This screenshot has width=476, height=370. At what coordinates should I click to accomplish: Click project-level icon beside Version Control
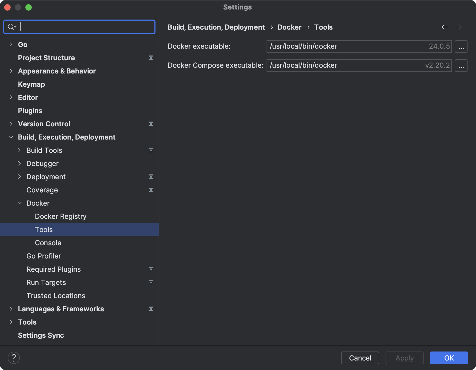151,124
